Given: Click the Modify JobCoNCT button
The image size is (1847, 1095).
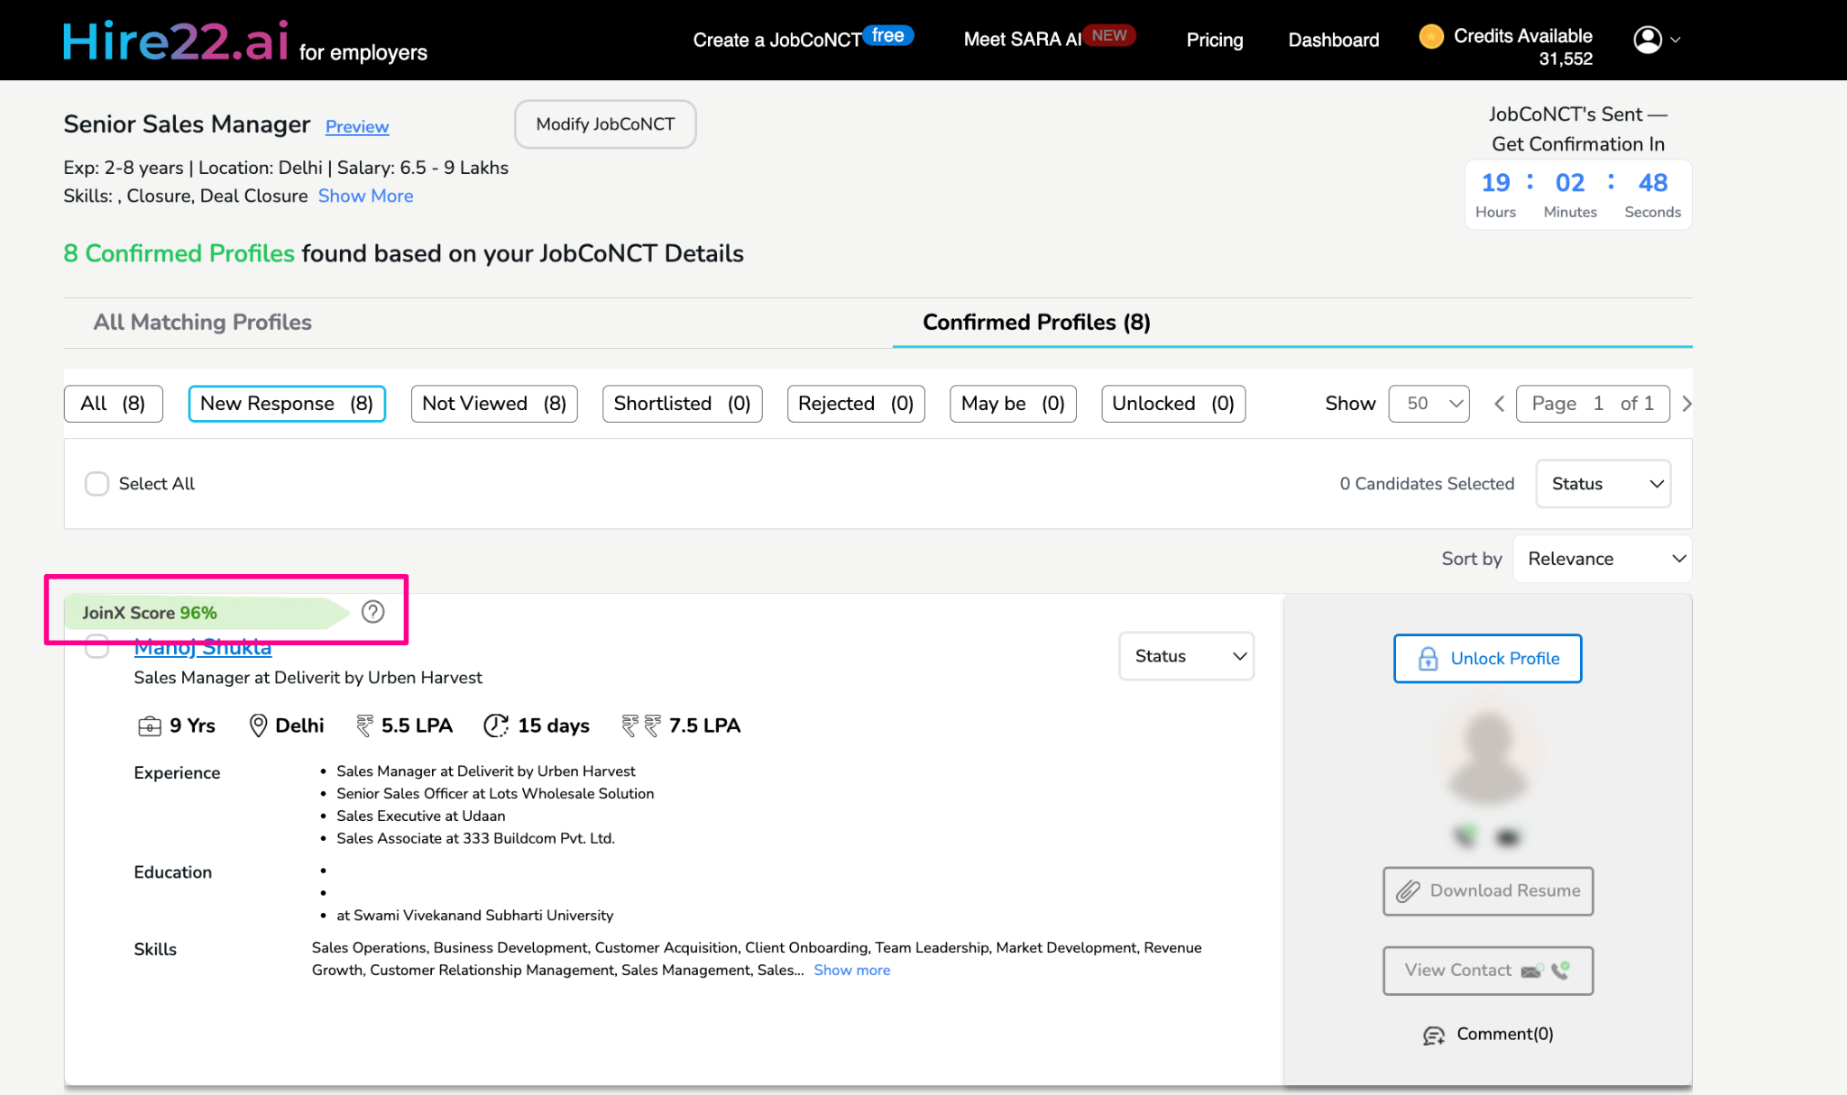Looking at the screenshot, I should [604, 124].
